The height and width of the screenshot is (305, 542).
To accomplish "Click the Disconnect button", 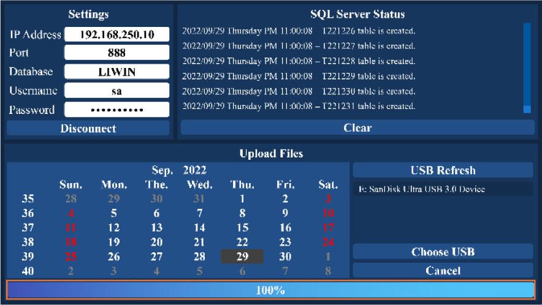I will click(x=88, y=129).
